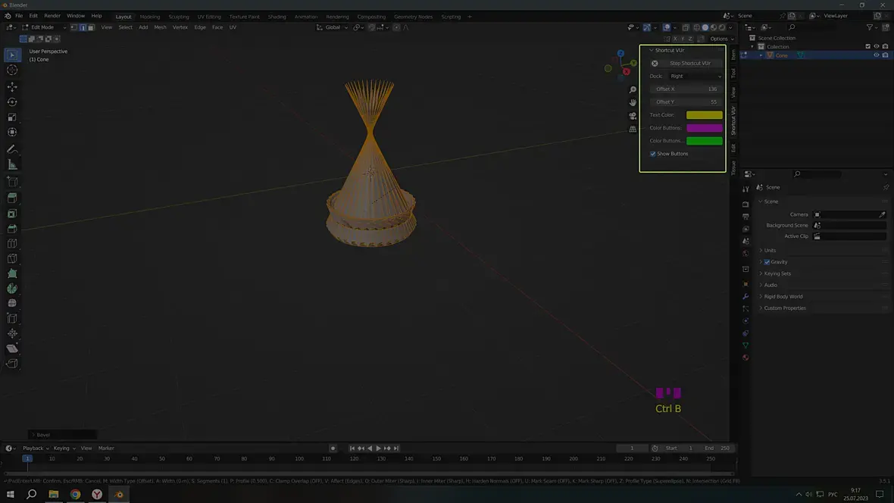Toggle camera view icon in viewport
Image resolution: width=894 pixels, height=503 pixels.
(x=633, y=116)
